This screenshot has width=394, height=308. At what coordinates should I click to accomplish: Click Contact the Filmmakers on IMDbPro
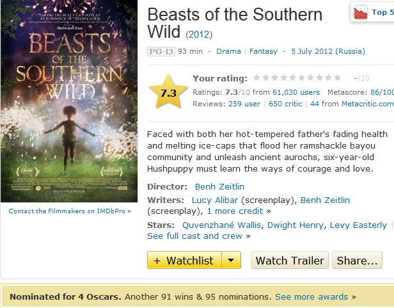69,211
